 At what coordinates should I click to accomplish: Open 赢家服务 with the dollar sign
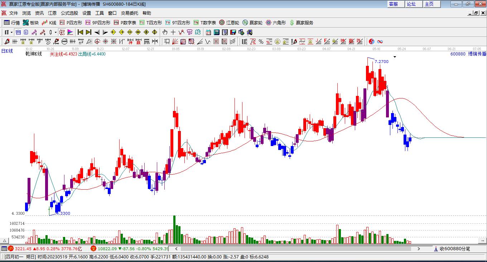pos(301,23)
